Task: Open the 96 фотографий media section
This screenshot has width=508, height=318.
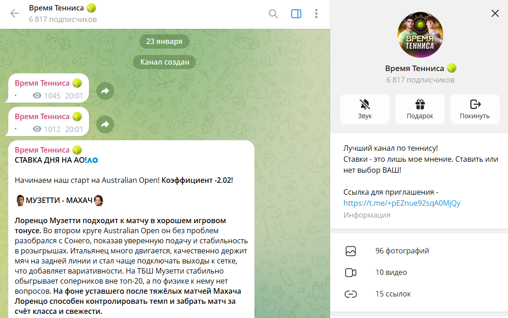Action: coord(419,251)
